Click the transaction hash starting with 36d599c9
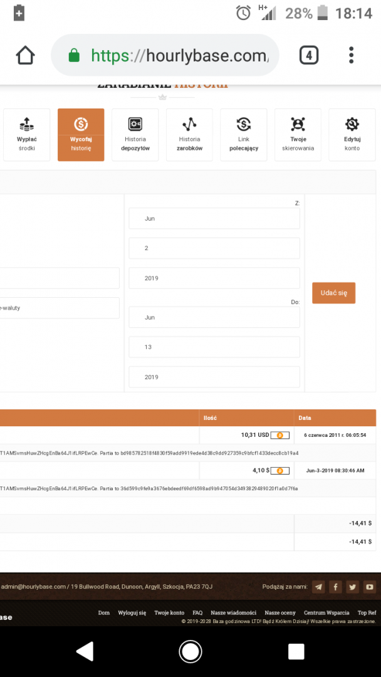The image size is (381, 677). click(209, 488)
